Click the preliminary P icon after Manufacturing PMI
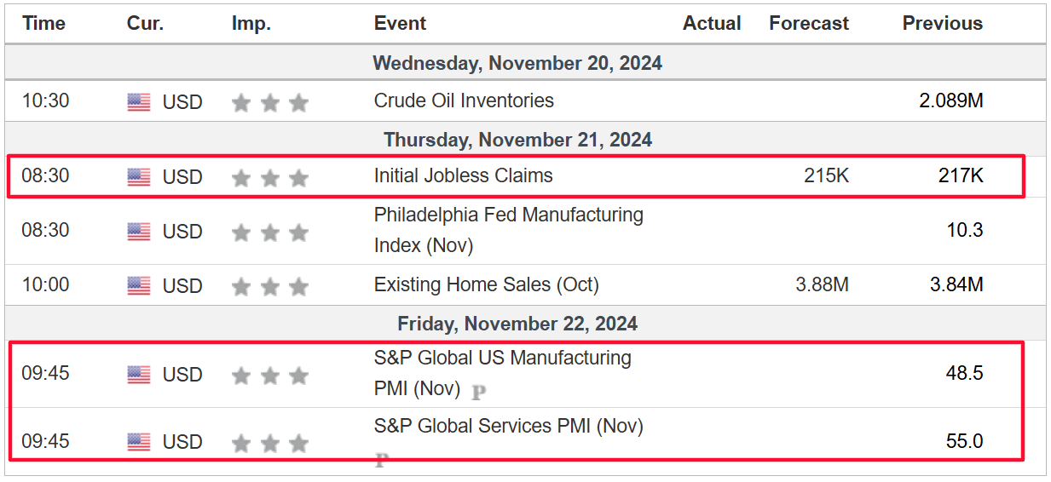Image resolution: width=1051 pixels, height=482 pixels. tap(479, 392)
